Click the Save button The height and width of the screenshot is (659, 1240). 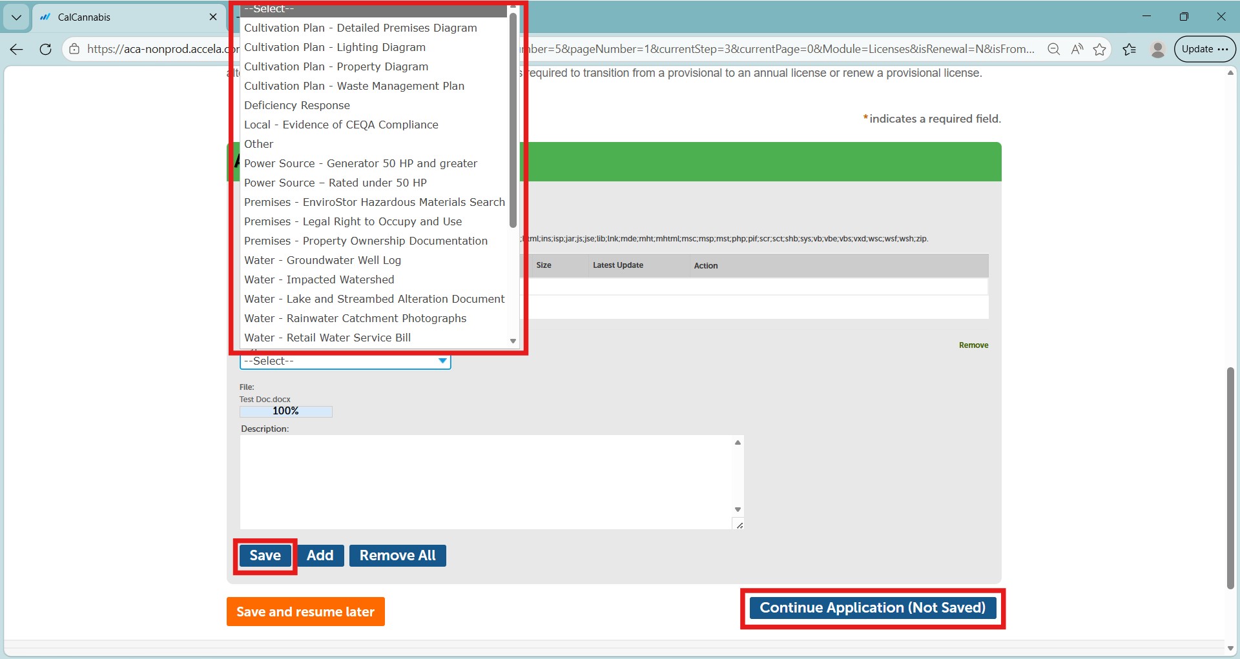pos(265,556)
